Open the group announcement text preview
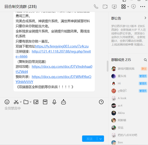Viewport: 148px width, 145px height. point(128,35)
